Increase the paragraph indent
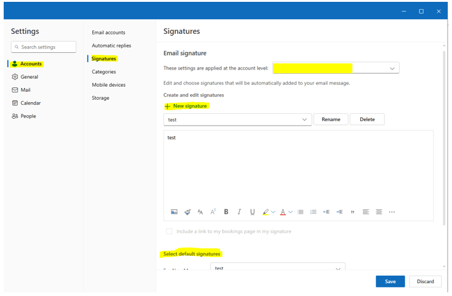Screen dimensions: 452x296 tap(339, 212)
